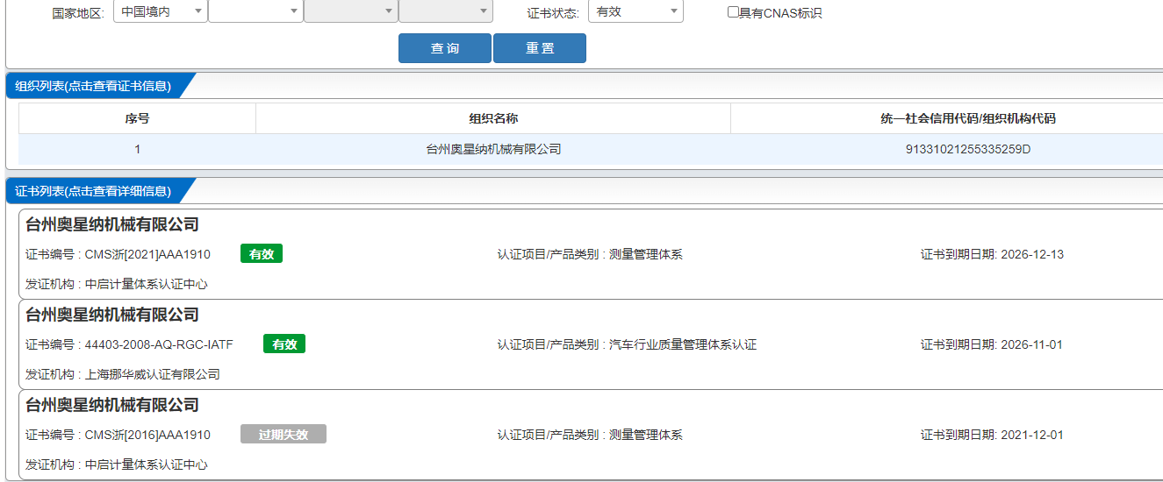Click the 证书状态 field label
The height and width of the screenshot is (482, 1163).
553,13
